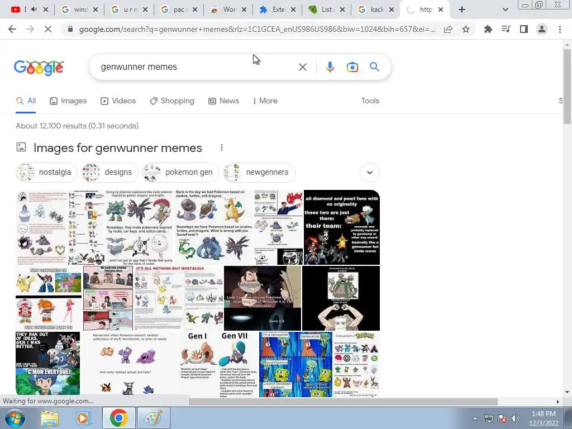
Task: Open Images for genwunner memes heading
Action: (117, 147)
